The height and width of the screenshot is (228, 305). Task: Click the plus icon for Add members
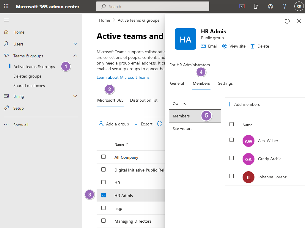click(x=229, y=104)
